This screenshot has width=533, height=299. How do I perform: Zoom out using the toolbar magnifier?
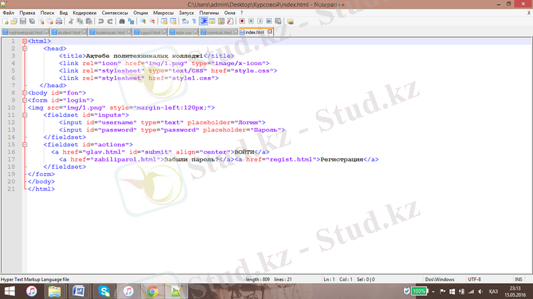(152, 21)
